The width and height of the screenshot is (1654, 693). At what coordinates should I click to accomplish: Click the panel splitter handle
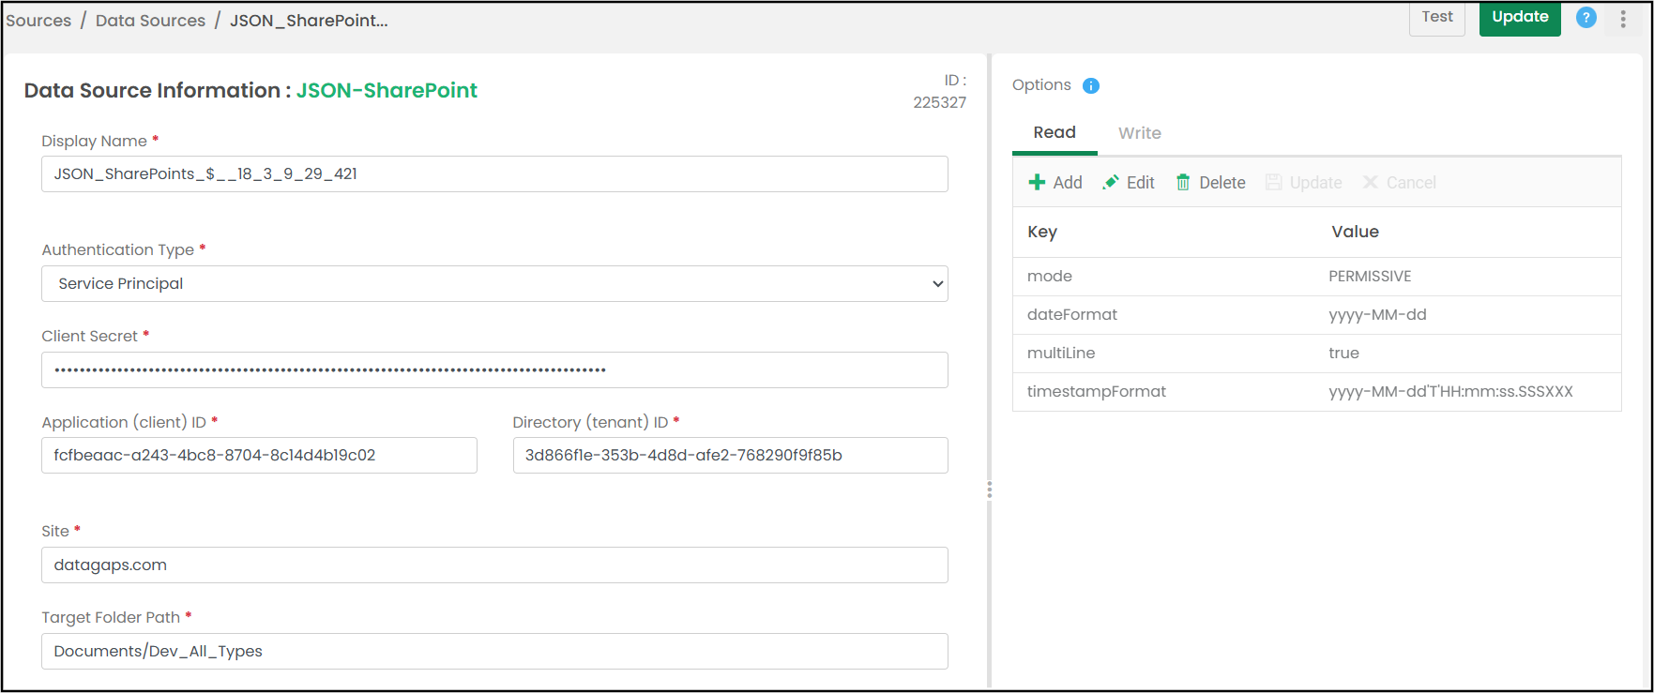click(989, 490)
